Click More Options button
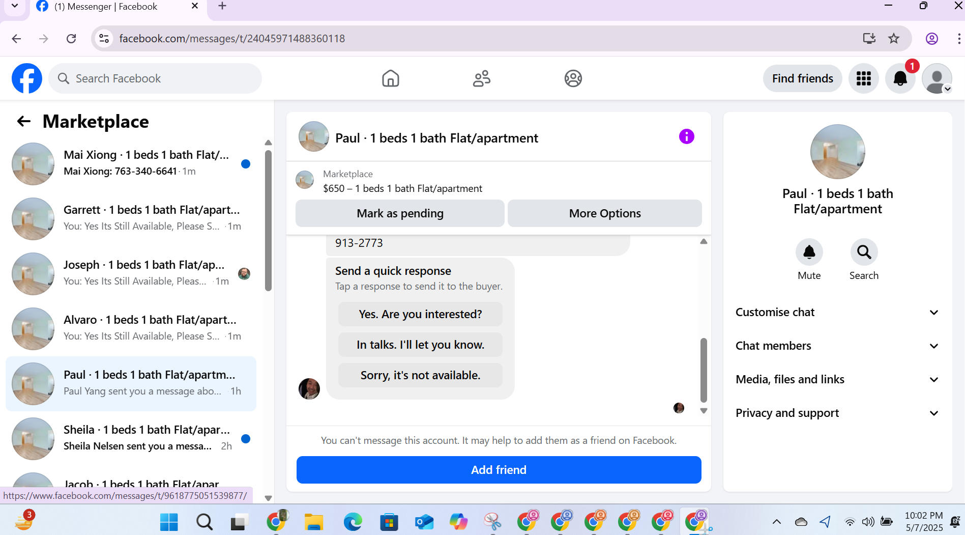This screenshot has height=535, width=965. point(605,213)
